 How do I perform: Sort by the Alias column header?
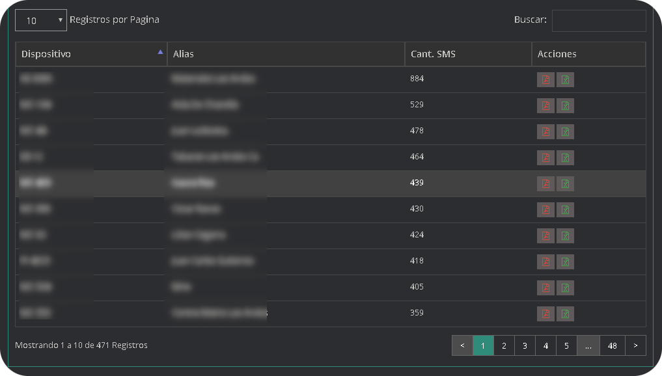pos(285,54)
